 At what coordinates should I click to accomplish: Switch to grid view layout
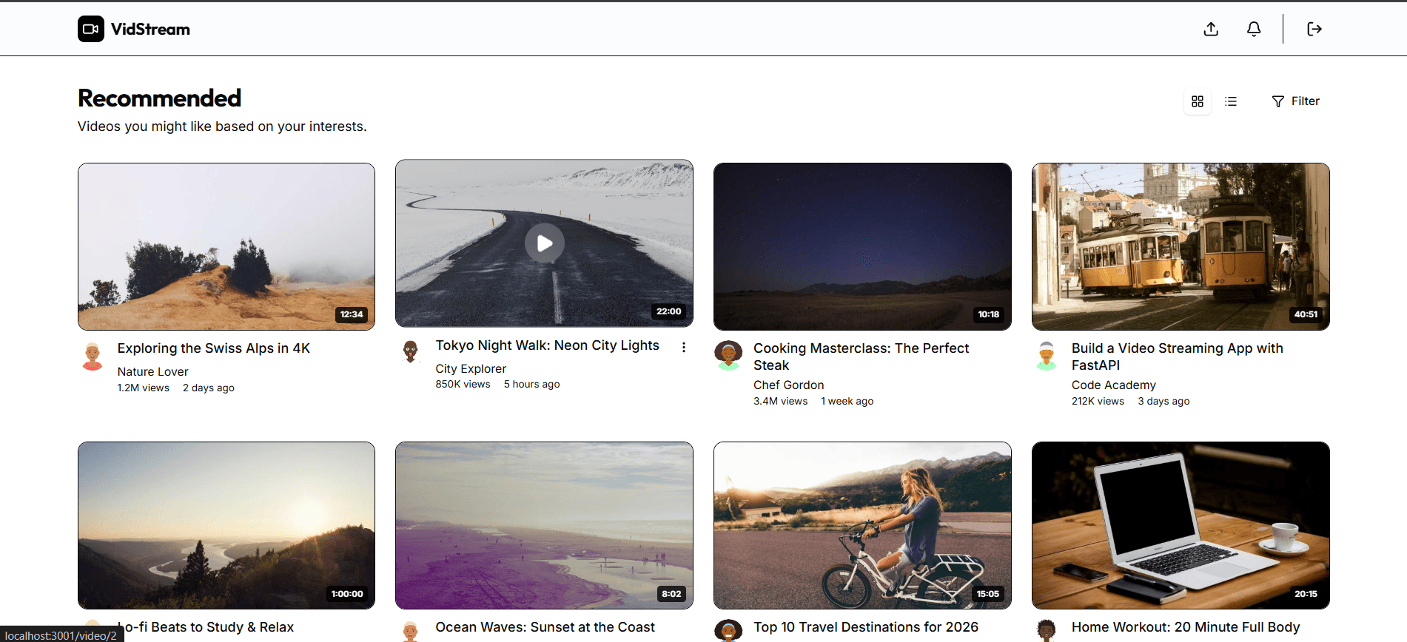coord(1198,101)
